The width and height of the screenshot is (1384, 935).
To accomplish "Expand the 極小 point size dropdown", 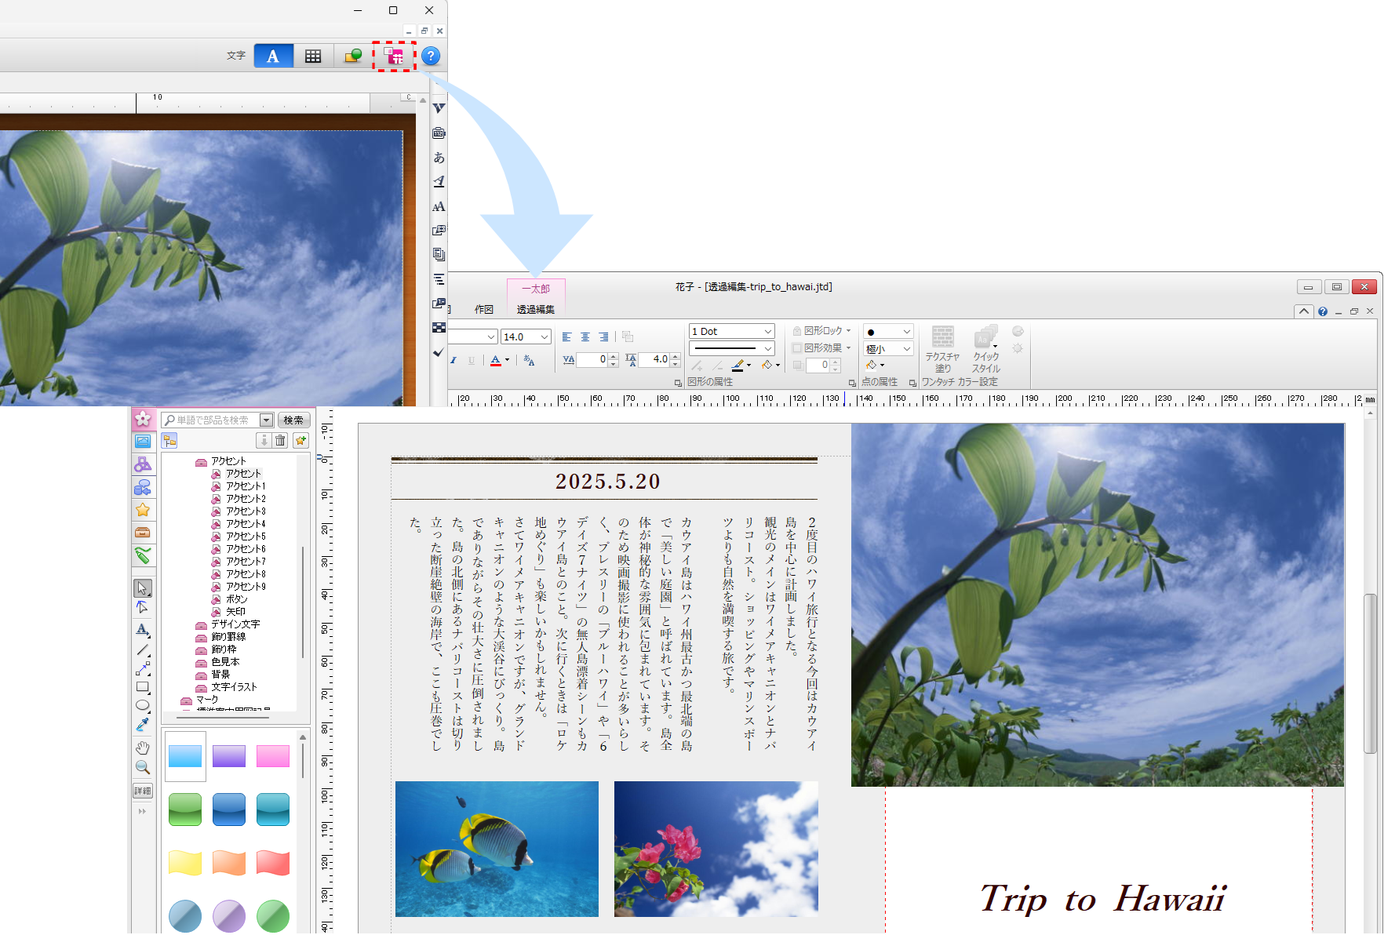I will (x=906, y=349).
